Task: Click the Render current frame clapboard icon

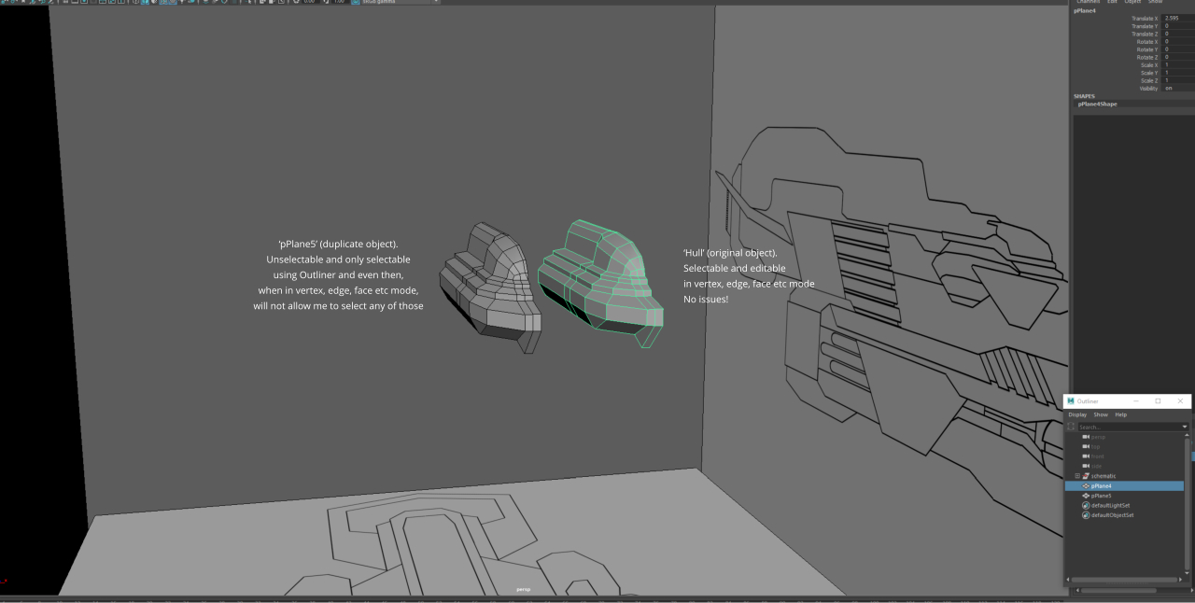Action: click(260, 3)
